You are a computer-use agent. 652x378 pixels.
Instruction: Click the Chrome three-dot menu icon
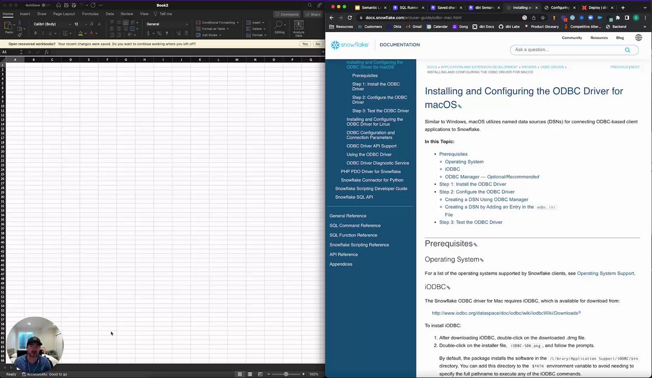click(644, 17)
